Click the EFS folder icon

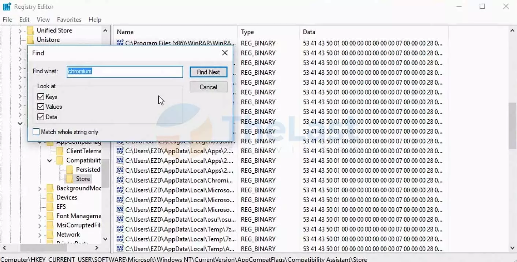(x=50, y=207)
